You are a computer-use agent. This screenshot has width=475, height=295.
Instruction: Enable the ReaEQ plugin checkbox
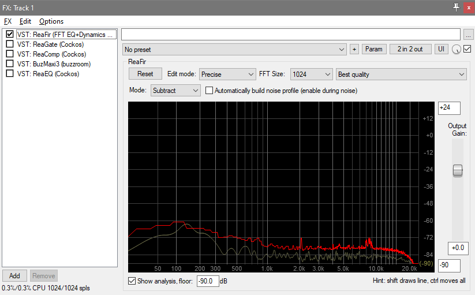coord(9,74)
